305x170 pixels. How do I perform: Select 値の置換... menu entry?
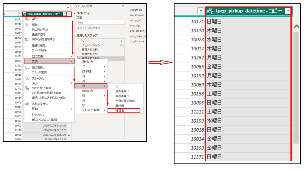[38, 68]
